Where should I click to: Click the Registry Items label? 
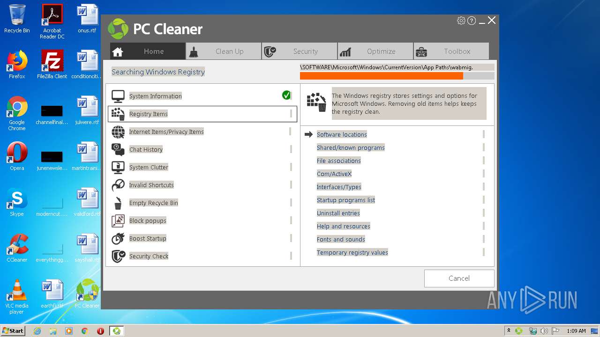pyautogui.click(x=149, y=114)
